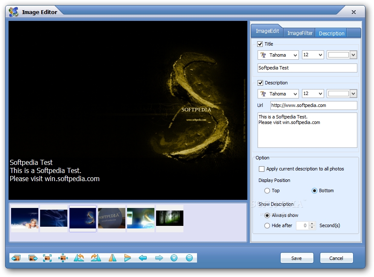Open the Title font size dropdown

pyautogui.click(x=313, y=55)
